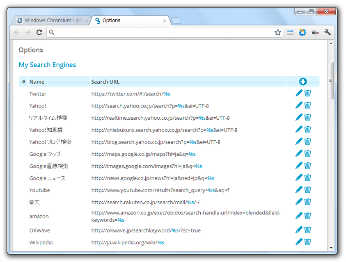
Task: Click the news.google.co.jp URL
Action: pyautogui.click(x=153, y=178)
